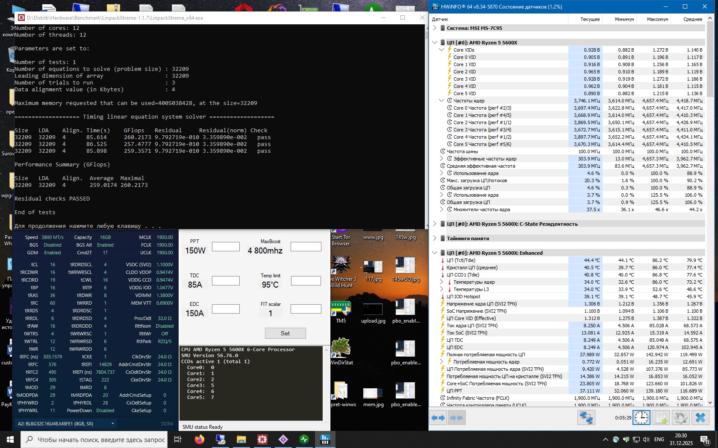Select the TM5 desktop icon
This screenshot has height=448, width=718.
341,311
